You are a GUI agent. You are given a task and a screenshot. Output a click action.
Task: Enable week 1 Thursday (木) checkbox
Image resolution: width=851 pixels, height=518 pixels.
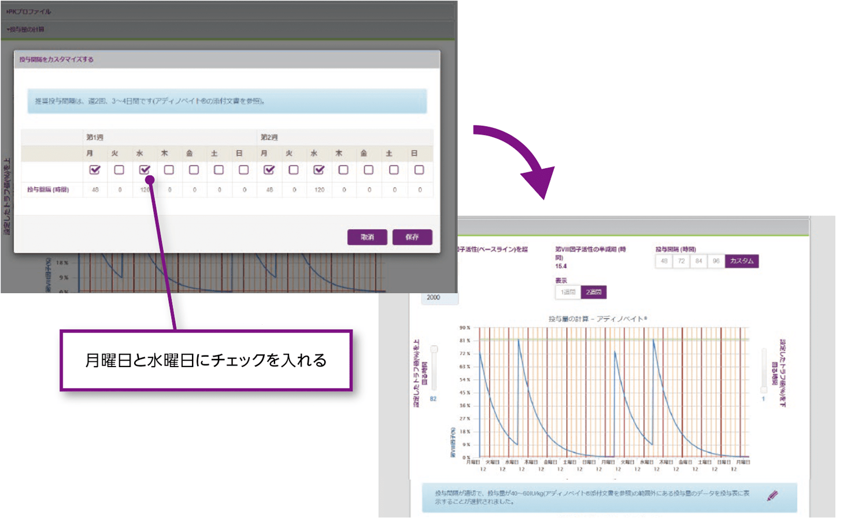tap(169, 170)
